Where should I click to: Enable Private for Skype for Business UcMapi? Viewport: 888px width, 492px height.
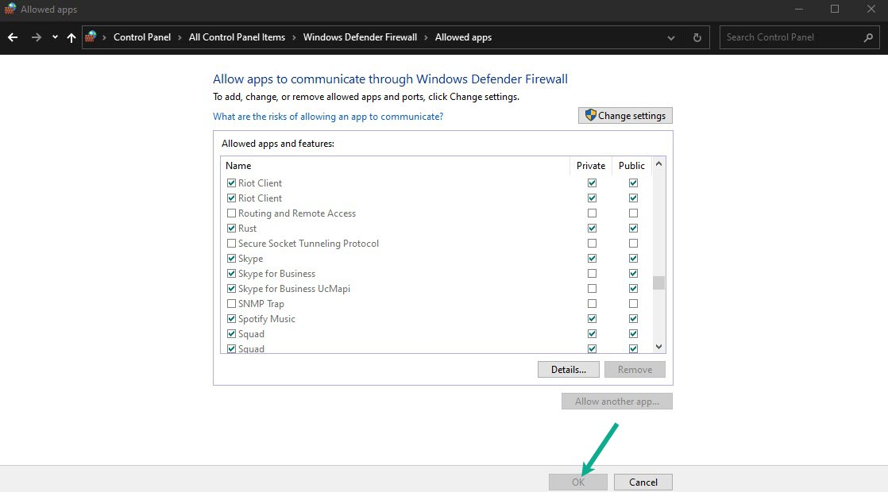[592, 288]
